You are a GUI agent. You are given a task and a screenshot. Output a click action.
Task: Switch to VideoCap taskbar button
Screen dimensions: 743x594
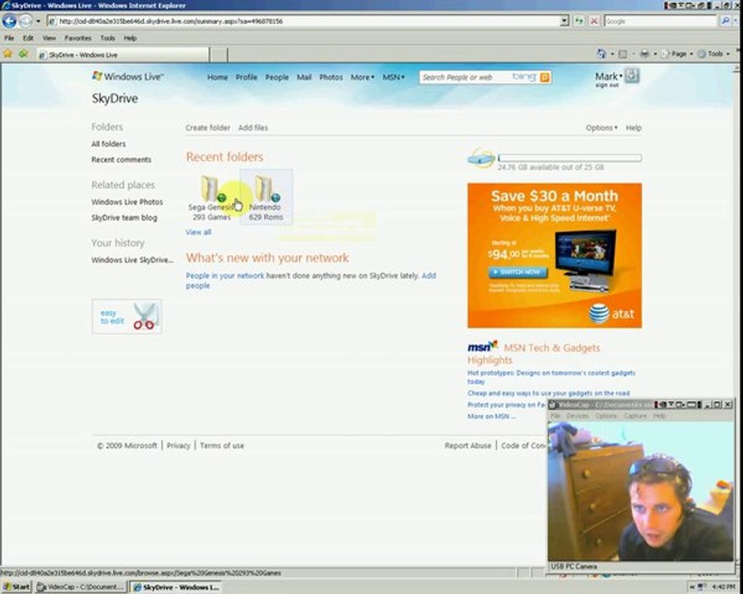81,587
